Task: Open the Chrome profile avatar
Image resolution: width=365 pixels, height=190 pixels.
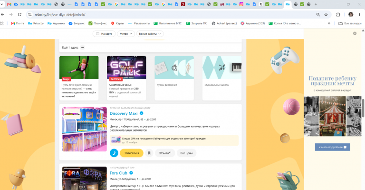Action: point(351,14)
